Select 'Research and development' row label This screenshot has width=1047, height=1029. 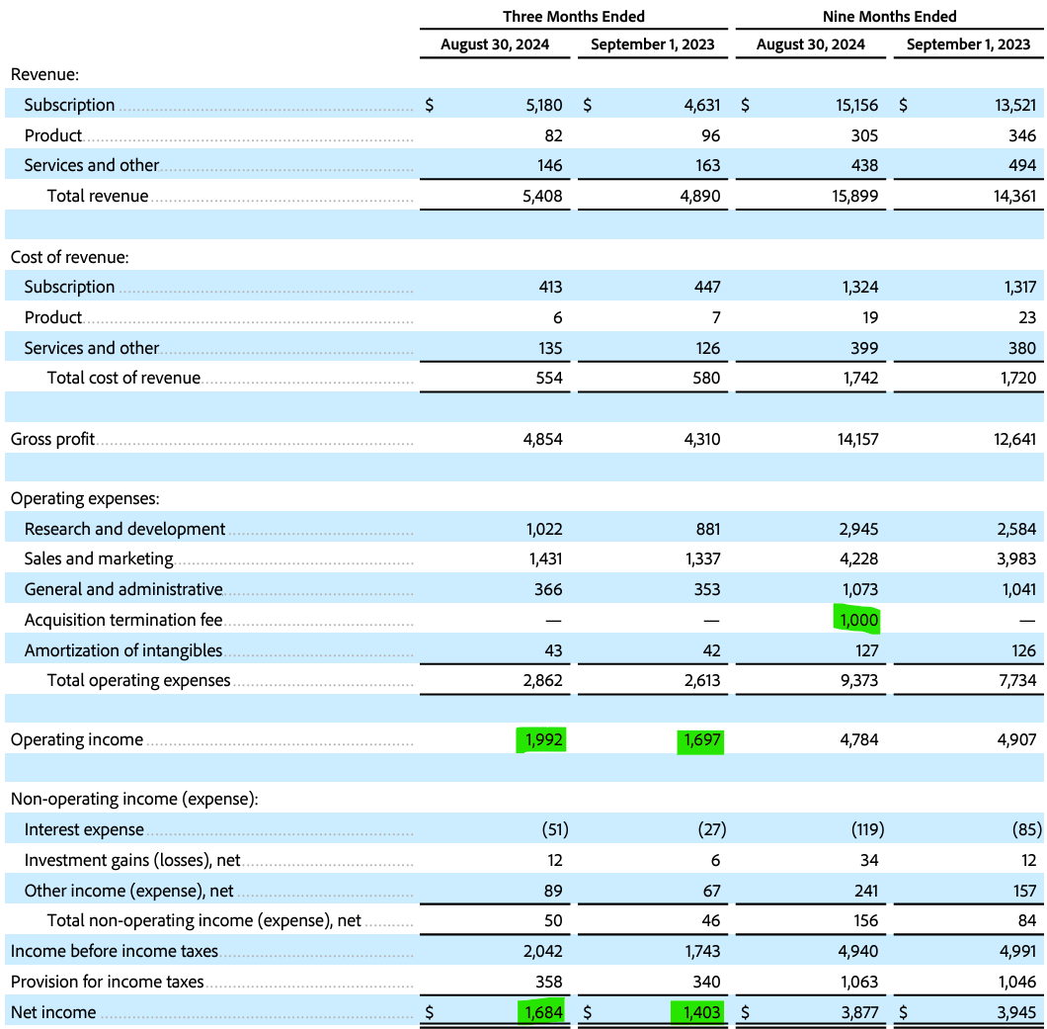coord(124,529)
